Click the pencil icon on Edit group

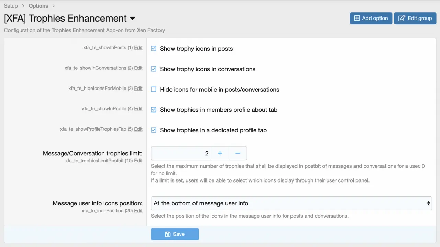point(401,18)
